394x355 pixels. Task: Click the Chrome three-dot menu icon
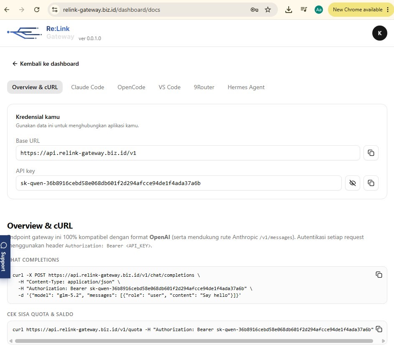(388, 10)
